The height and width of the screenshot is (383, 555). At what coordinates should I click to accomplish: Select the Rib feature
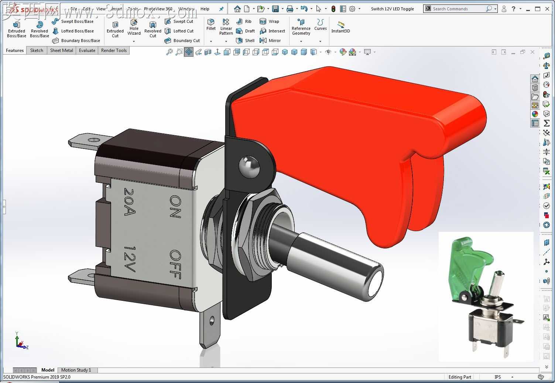(x=244, y=21)
